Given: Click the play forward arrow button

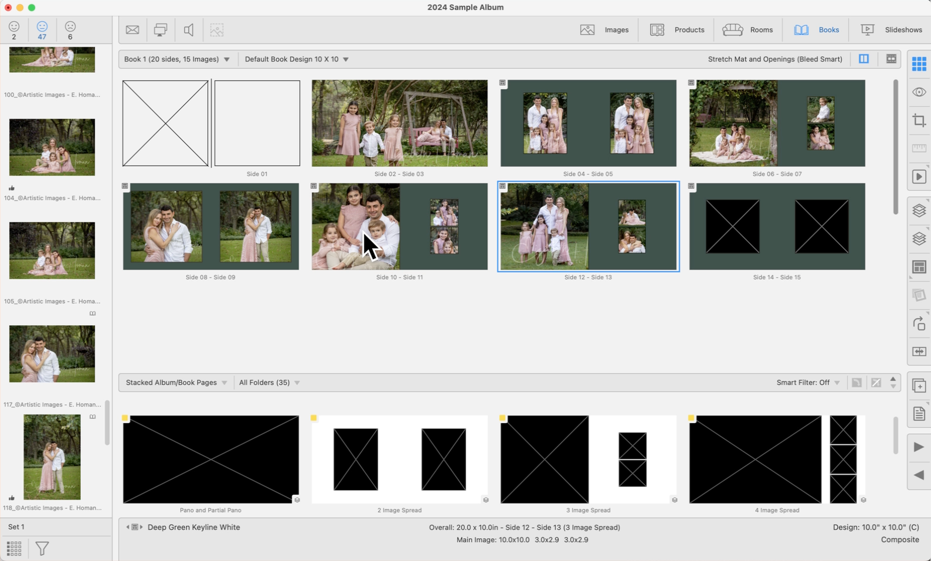Looking at the screenshot, I should (919, 447).
